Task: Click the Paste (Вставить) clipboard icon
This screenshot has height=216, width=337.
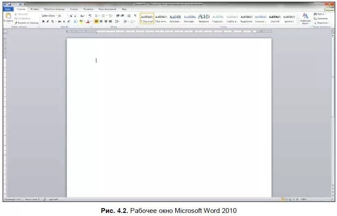Action: (8, 16)
